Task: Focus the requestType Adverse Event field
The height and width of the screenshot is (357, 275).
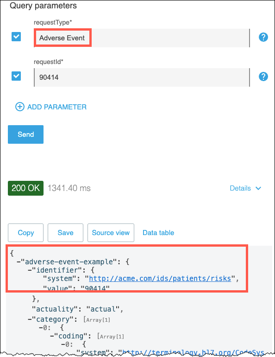Action: pyautogui.click(x=142, y=38)
